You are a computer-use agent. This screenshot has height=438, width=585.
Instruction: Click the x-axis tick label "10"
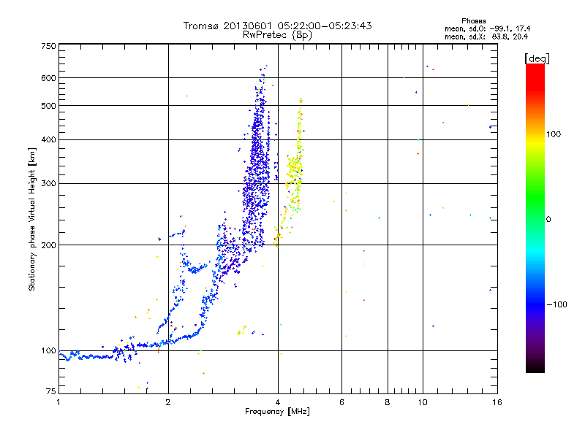(423, 402)
